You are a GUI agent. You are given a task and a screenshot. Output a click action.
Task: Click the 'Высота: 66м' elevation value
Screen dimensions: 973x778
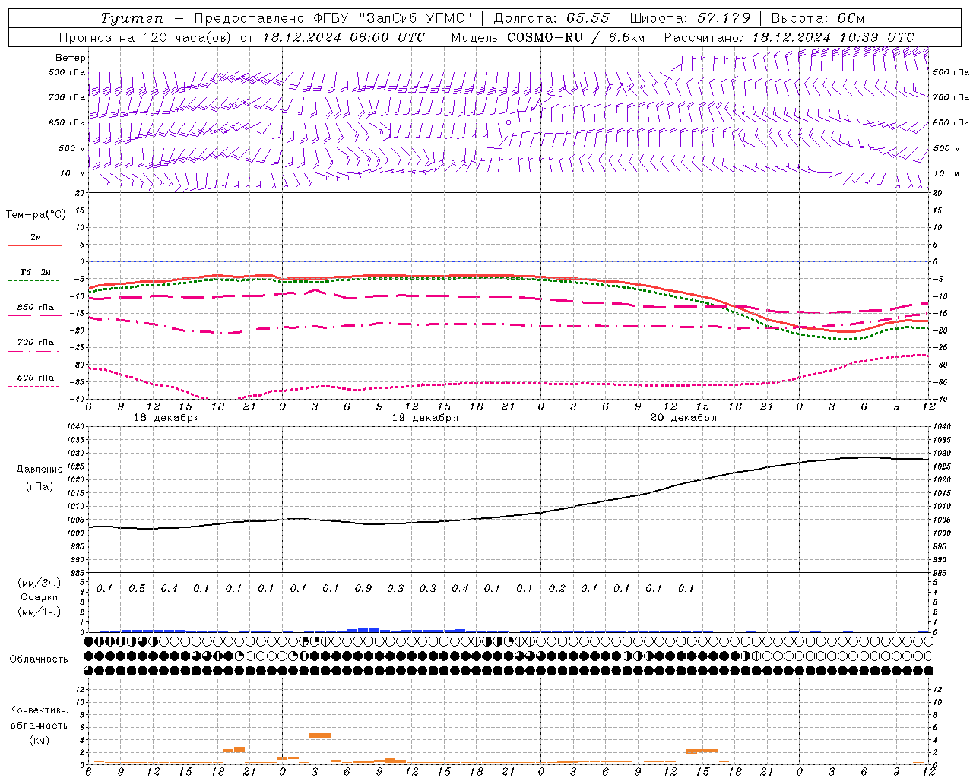pos(818,18)
